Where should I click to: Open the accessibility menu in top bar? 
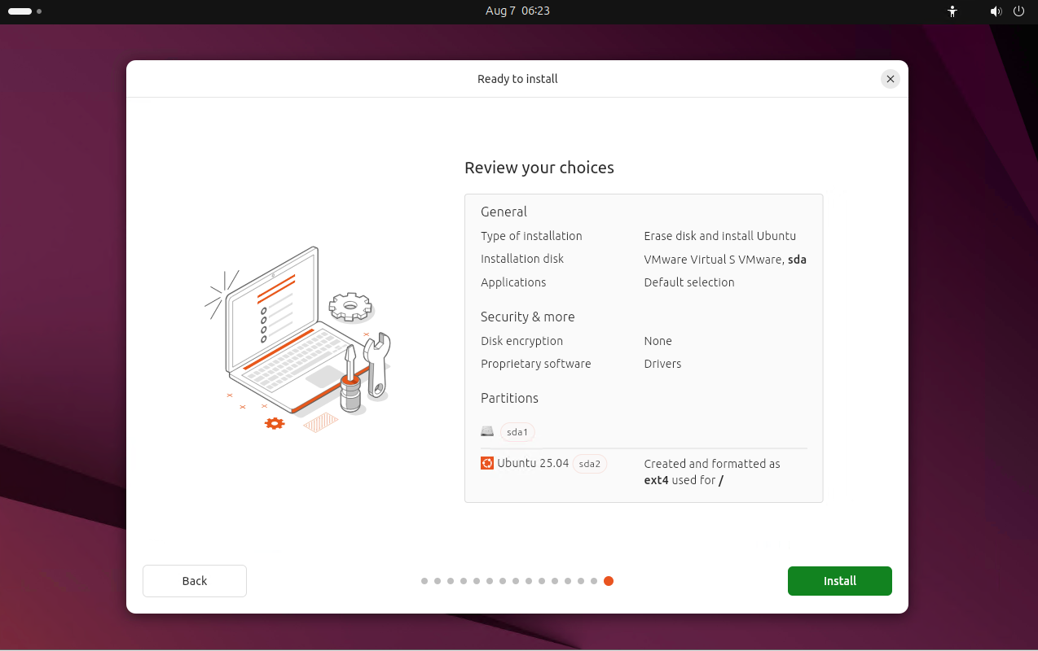coord(952,11)
